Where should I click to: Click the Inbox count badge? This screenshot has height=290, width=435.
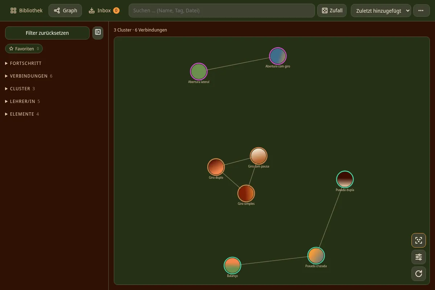pyautogui.click(x=116, y=11)
